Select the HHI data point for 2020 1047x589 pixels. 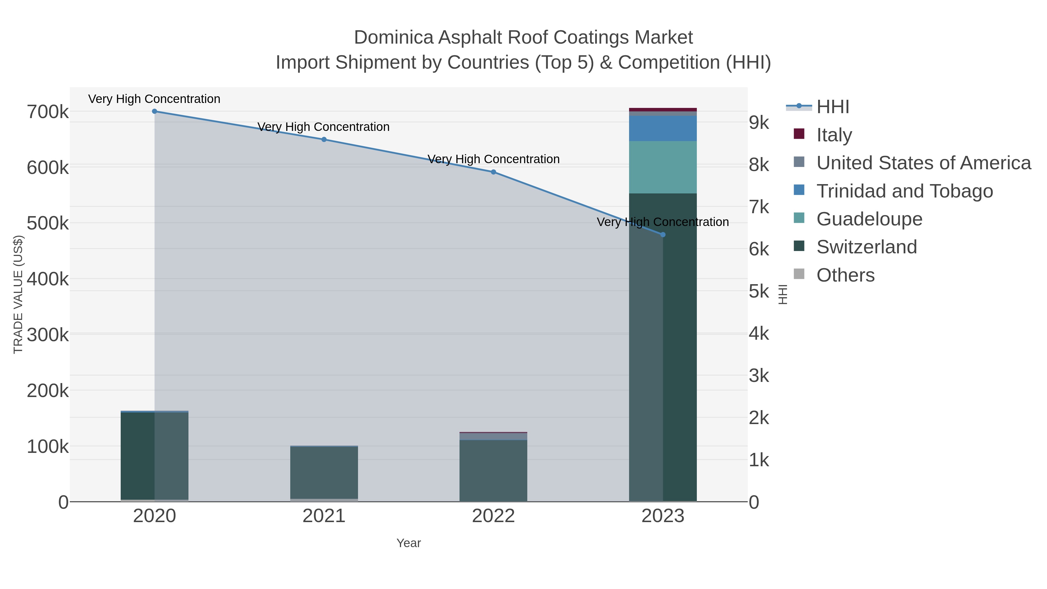[x=154, y=111]
